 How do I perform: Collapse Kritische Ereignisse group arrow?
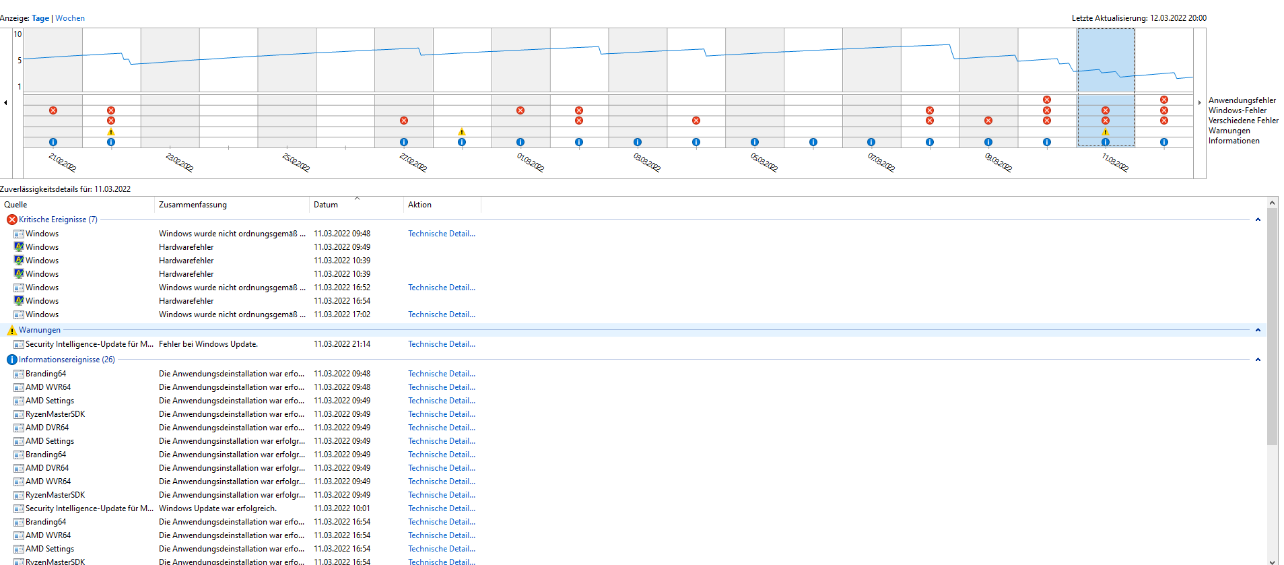(1258, 220)
